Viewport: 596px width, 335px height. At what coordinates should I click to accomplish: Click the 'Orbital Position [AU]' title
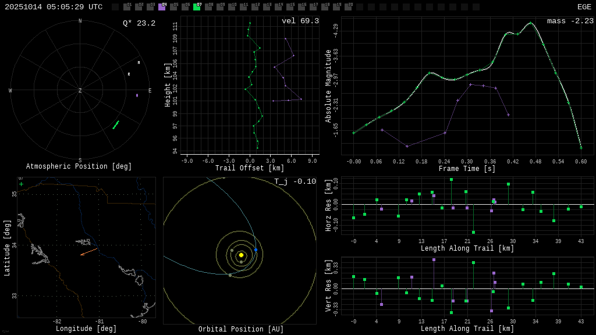pyautogui.click(x=241, y=329)
